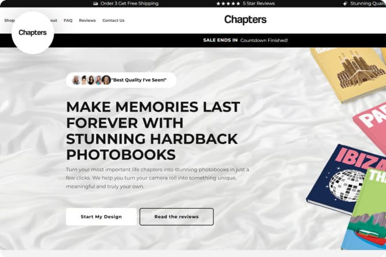386x257 pixels.
Task: Click the "Best Quality I've Seen!" badge
Action: [x=121, y=80]
